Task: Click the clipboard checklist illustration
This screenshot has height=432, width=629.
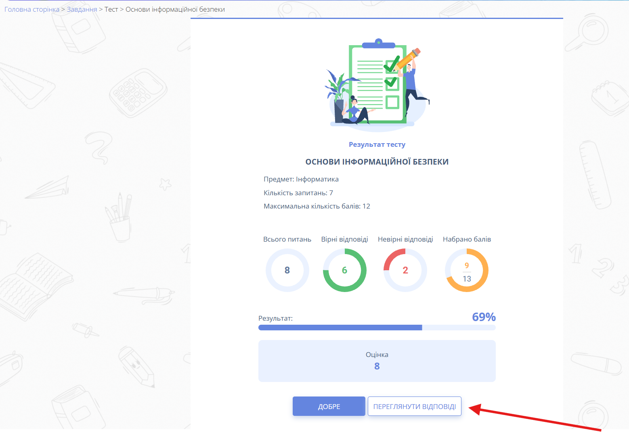Action: point(377,86)
